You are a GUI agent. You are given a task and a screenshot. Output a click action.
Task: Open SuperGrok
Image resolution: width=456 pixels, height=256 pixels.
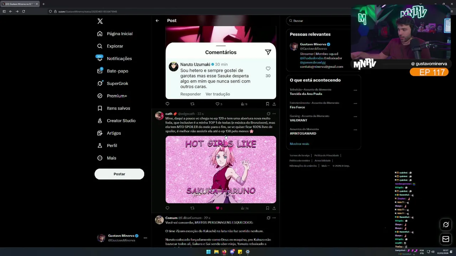point(113,84)
